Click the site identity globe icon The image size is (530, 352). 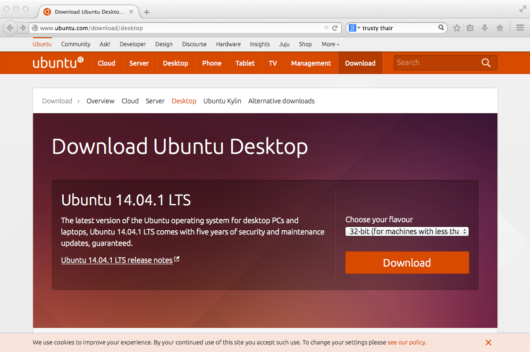[x=35, y=28]
